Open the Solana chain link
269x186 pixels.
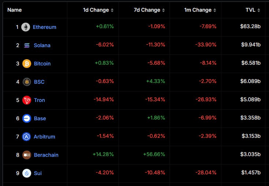42,45
